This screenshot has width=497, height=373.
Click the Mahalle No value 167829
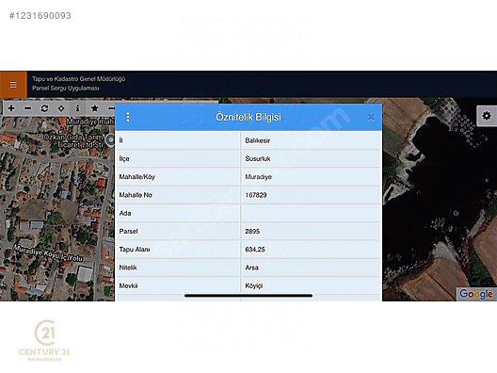pyautogui.click(x=256, y=195)
